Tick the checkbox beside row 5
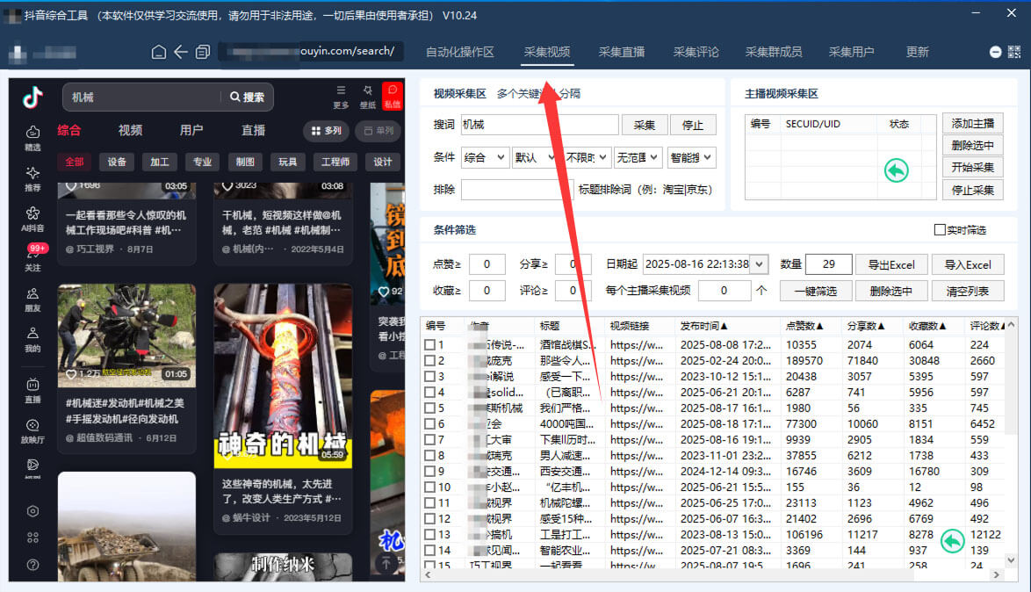This screenshot has width=1031, height=592. 429,408
